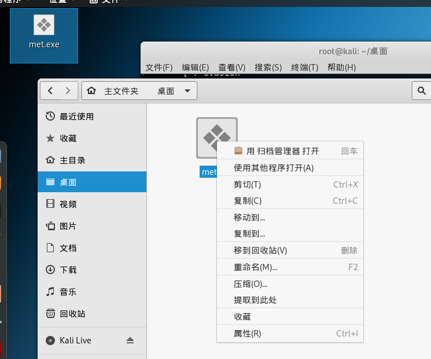Choose 使用其他程序打开(A) in context menu
431x359 pixels.
290,167
